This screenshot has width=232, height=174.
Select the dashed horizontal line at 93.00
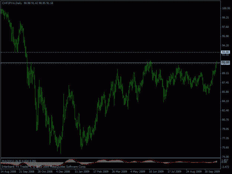(111, 52)
